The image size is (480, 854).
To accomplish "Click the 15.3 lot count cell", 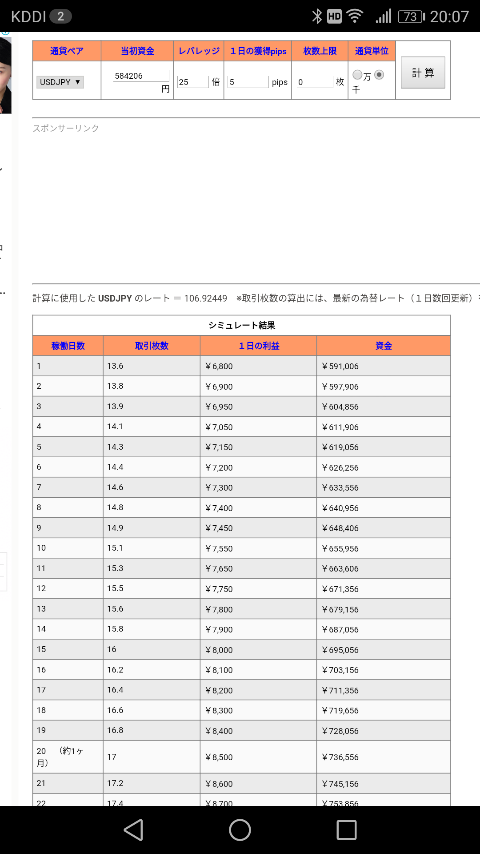I will [x=152, y=568].
